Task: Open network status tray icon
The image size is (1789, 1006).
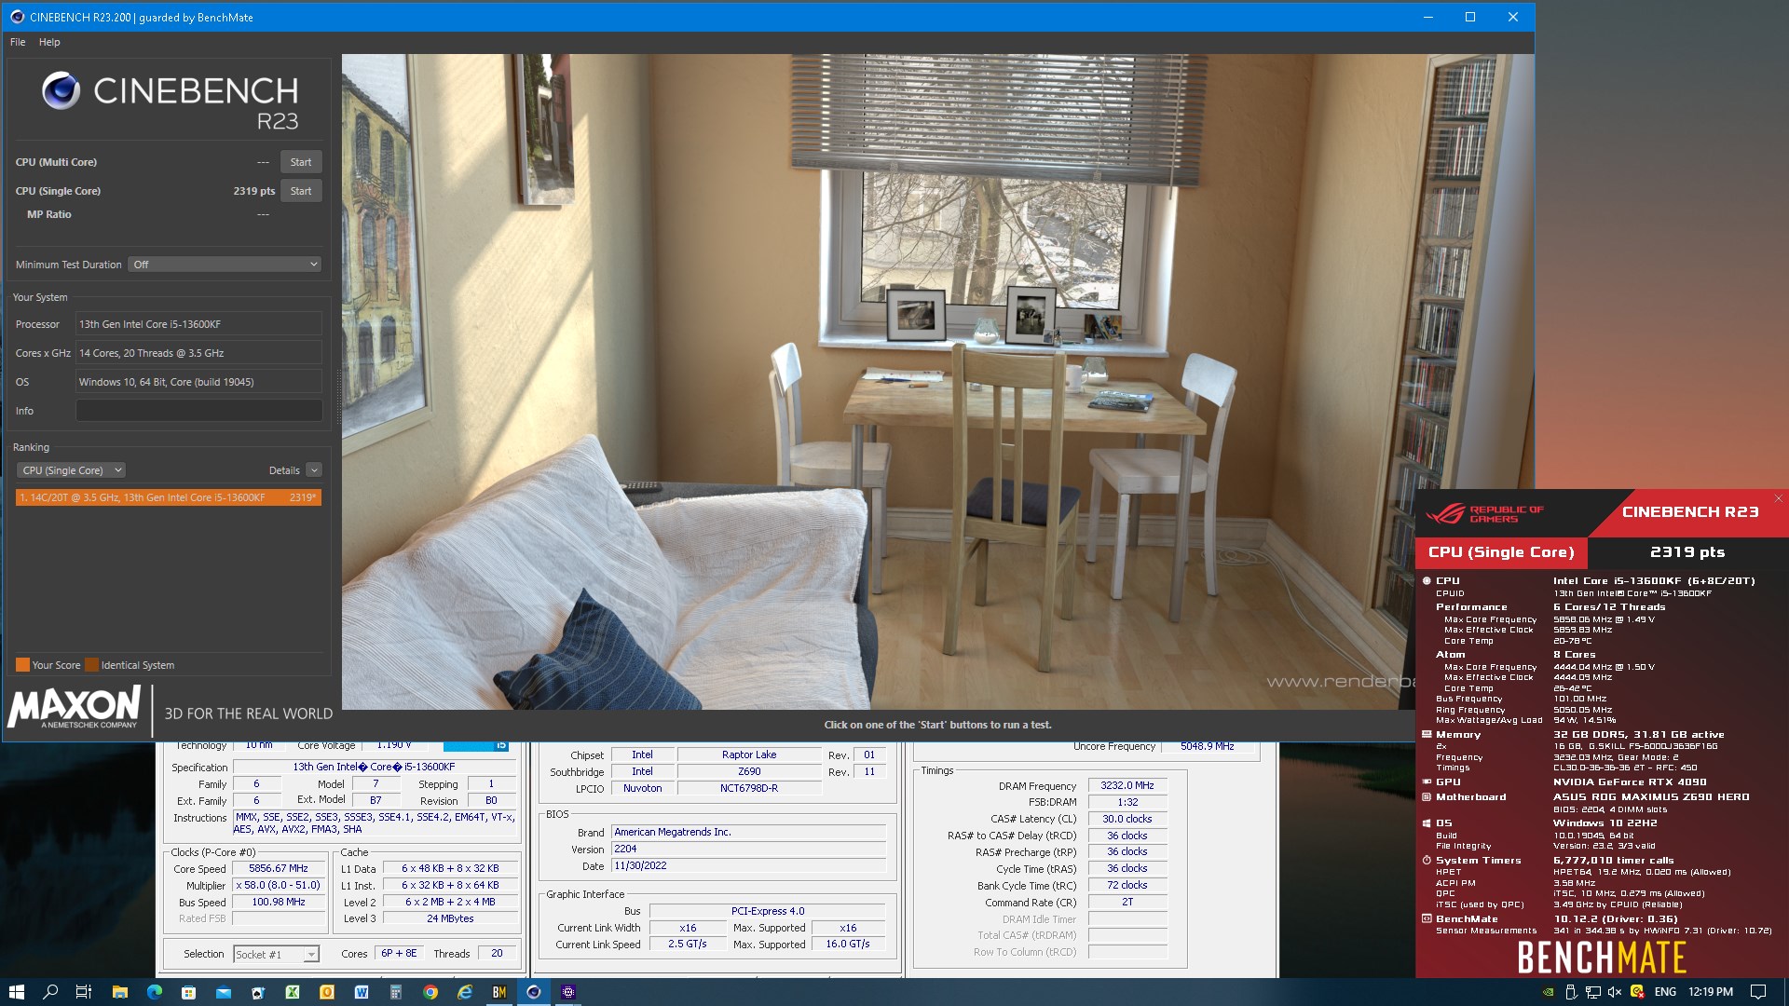Action: coord(1593,992)
